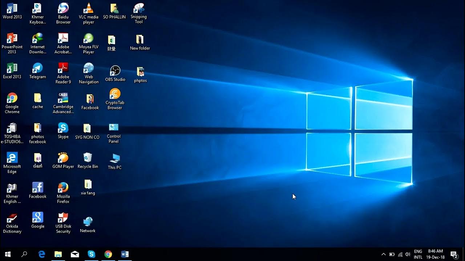The height and width of the screenshot is (261, 465).
Task: Open the Skype desktop shortcut
Action: (x=63, y=131)
